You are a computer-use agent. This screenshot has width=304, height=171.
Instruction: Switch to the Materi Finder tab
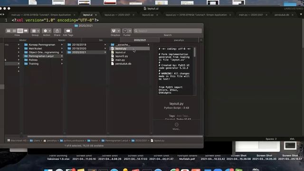pyautogui.click(x=62, y=40)
